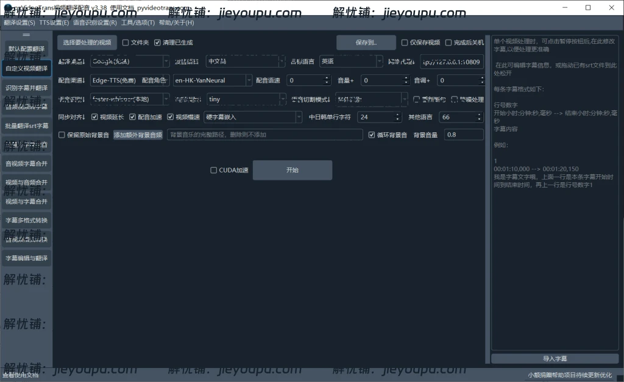Choose 视频与音频合并 from the sidebar
The image size is (624, 382).
click(x=26, y=182)
